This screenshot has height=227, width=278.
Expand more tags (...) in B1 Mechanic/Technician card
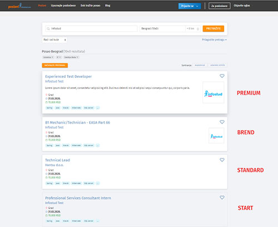coord(98,145)
